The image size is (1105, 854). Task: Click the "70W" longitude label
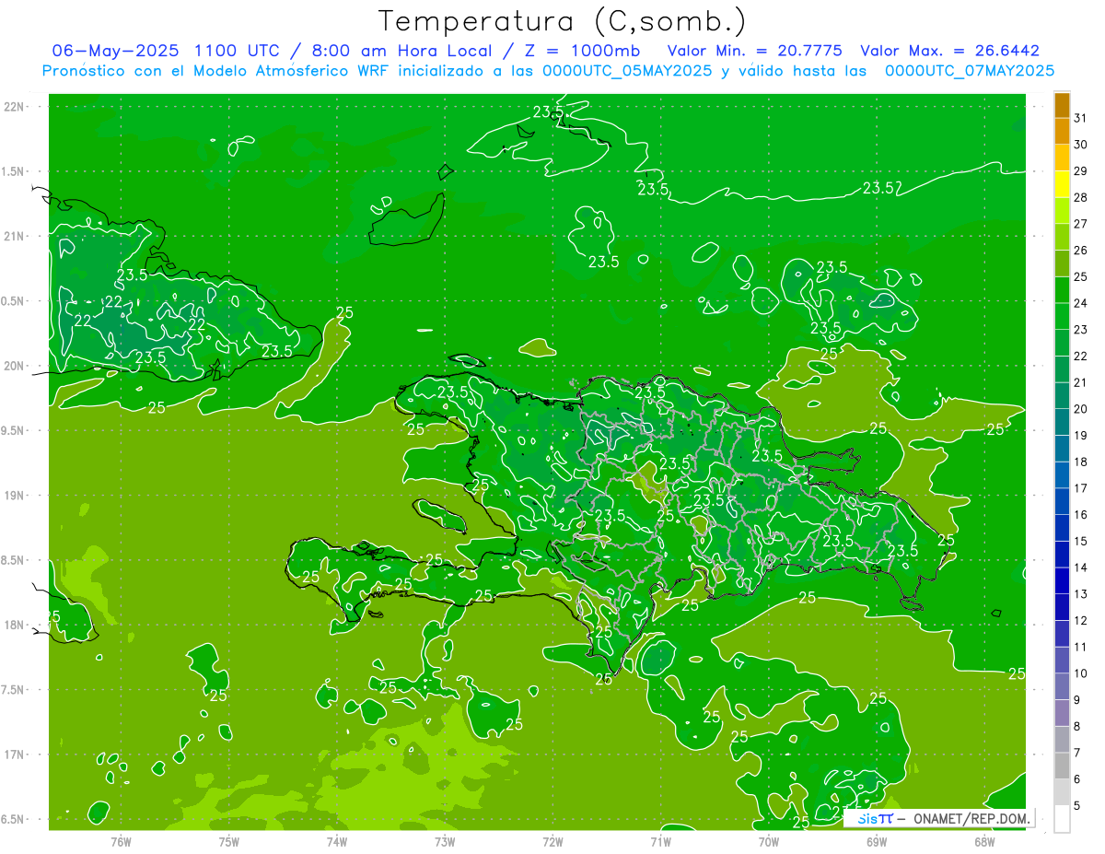click(769, 841)
